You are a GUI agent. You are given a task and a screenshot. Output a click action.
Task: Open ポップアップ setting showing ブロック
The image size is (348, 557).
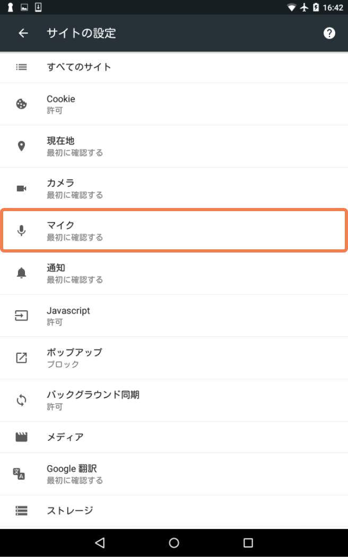click(174, 358)
